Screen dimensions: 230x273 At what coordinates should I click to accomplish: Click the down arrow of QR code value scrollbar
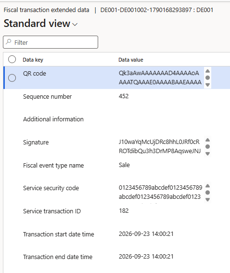tap(207, 85)
